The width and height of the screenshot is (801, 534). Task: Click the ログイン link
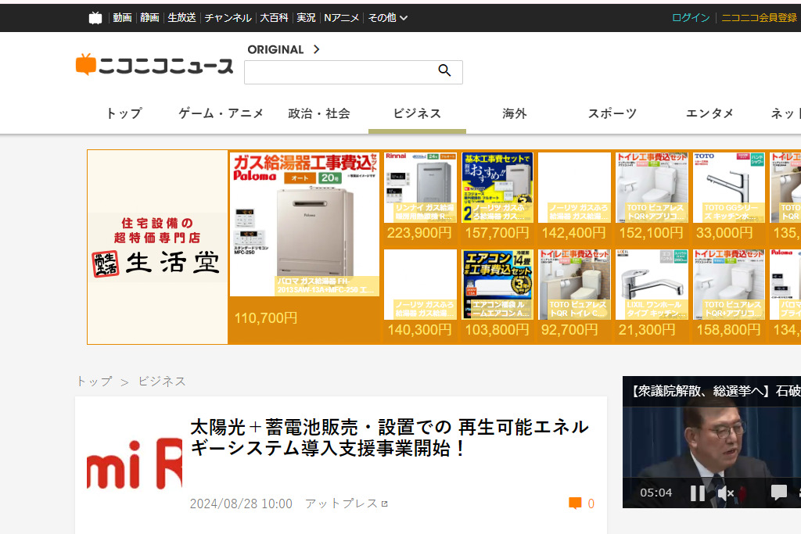tap(691, 18)
